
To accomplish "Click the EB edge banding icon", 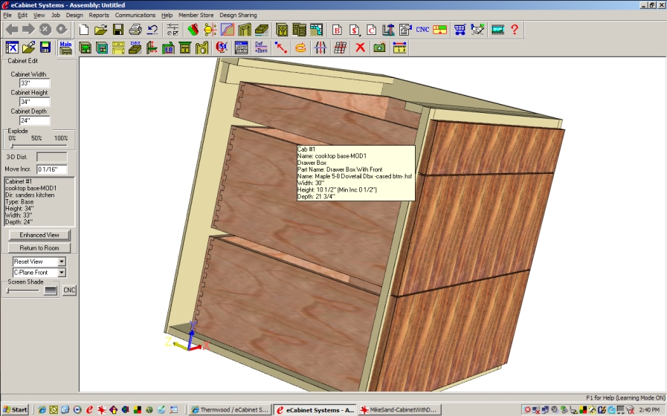I will click(168, 48).
